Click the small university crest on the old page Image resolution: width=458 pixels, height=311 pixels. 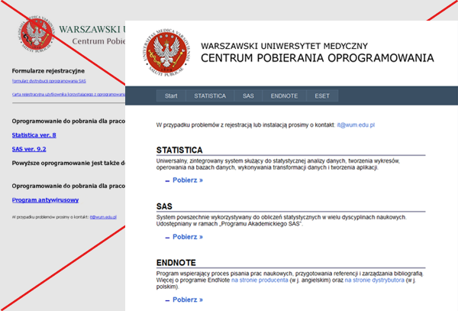click(36, 31)
